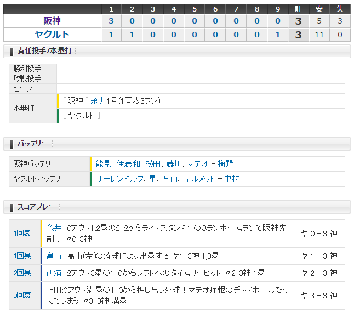The width and height of the screenshot is (354, 322).
Task: Open 糸井 link in 1回表 score play
Action: coord(54,228)
